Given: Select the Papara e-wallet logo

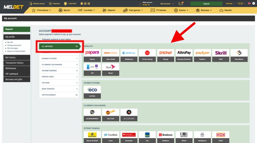Looking at the screenshot, I should [x=92, y=53].
